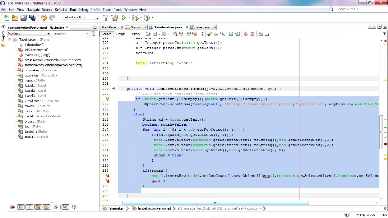This screenshot has height=218, width=388.
Task: Click the error marker on line 227
Action: coord(107,181)
